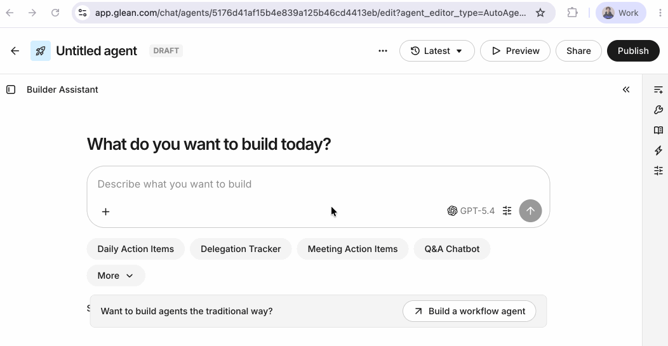Screen dimensions: 668x346
Task: Open the three-dots more options menu
Action: coord(382,51)
